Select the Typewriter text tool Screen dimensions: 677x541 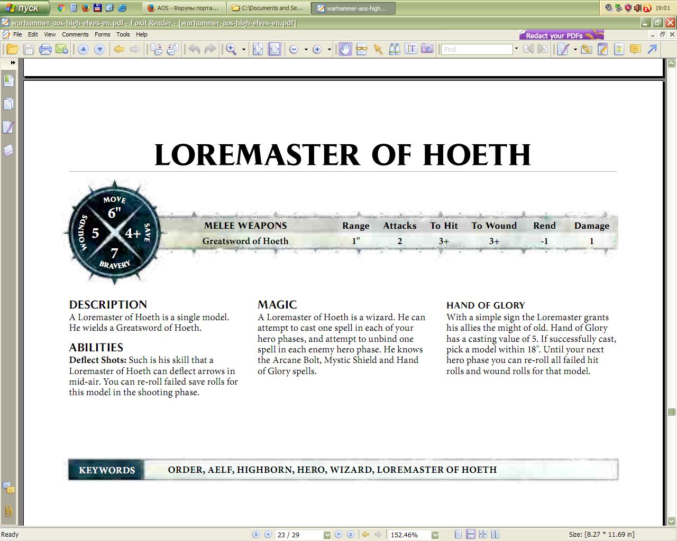tap(411, 49)
